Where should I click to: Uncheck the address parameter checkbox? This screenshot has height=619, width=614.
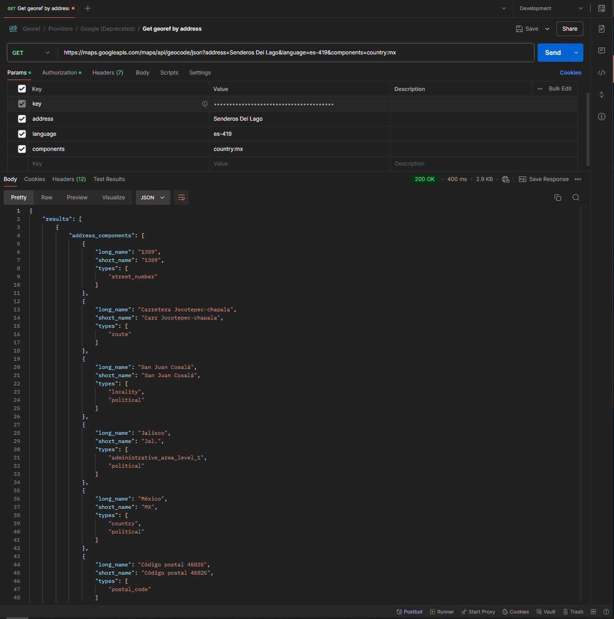[x=22, y=119]
